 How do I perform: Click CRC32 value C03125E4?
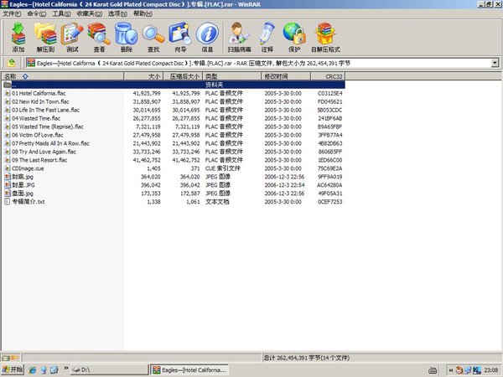click(x=329, y=93)
